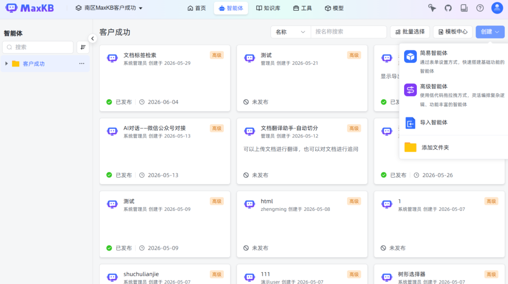Click 已发布 status dated 2026-05-26
The height and width of the screenshot is (284, 508).
click(x=394, y=175)
